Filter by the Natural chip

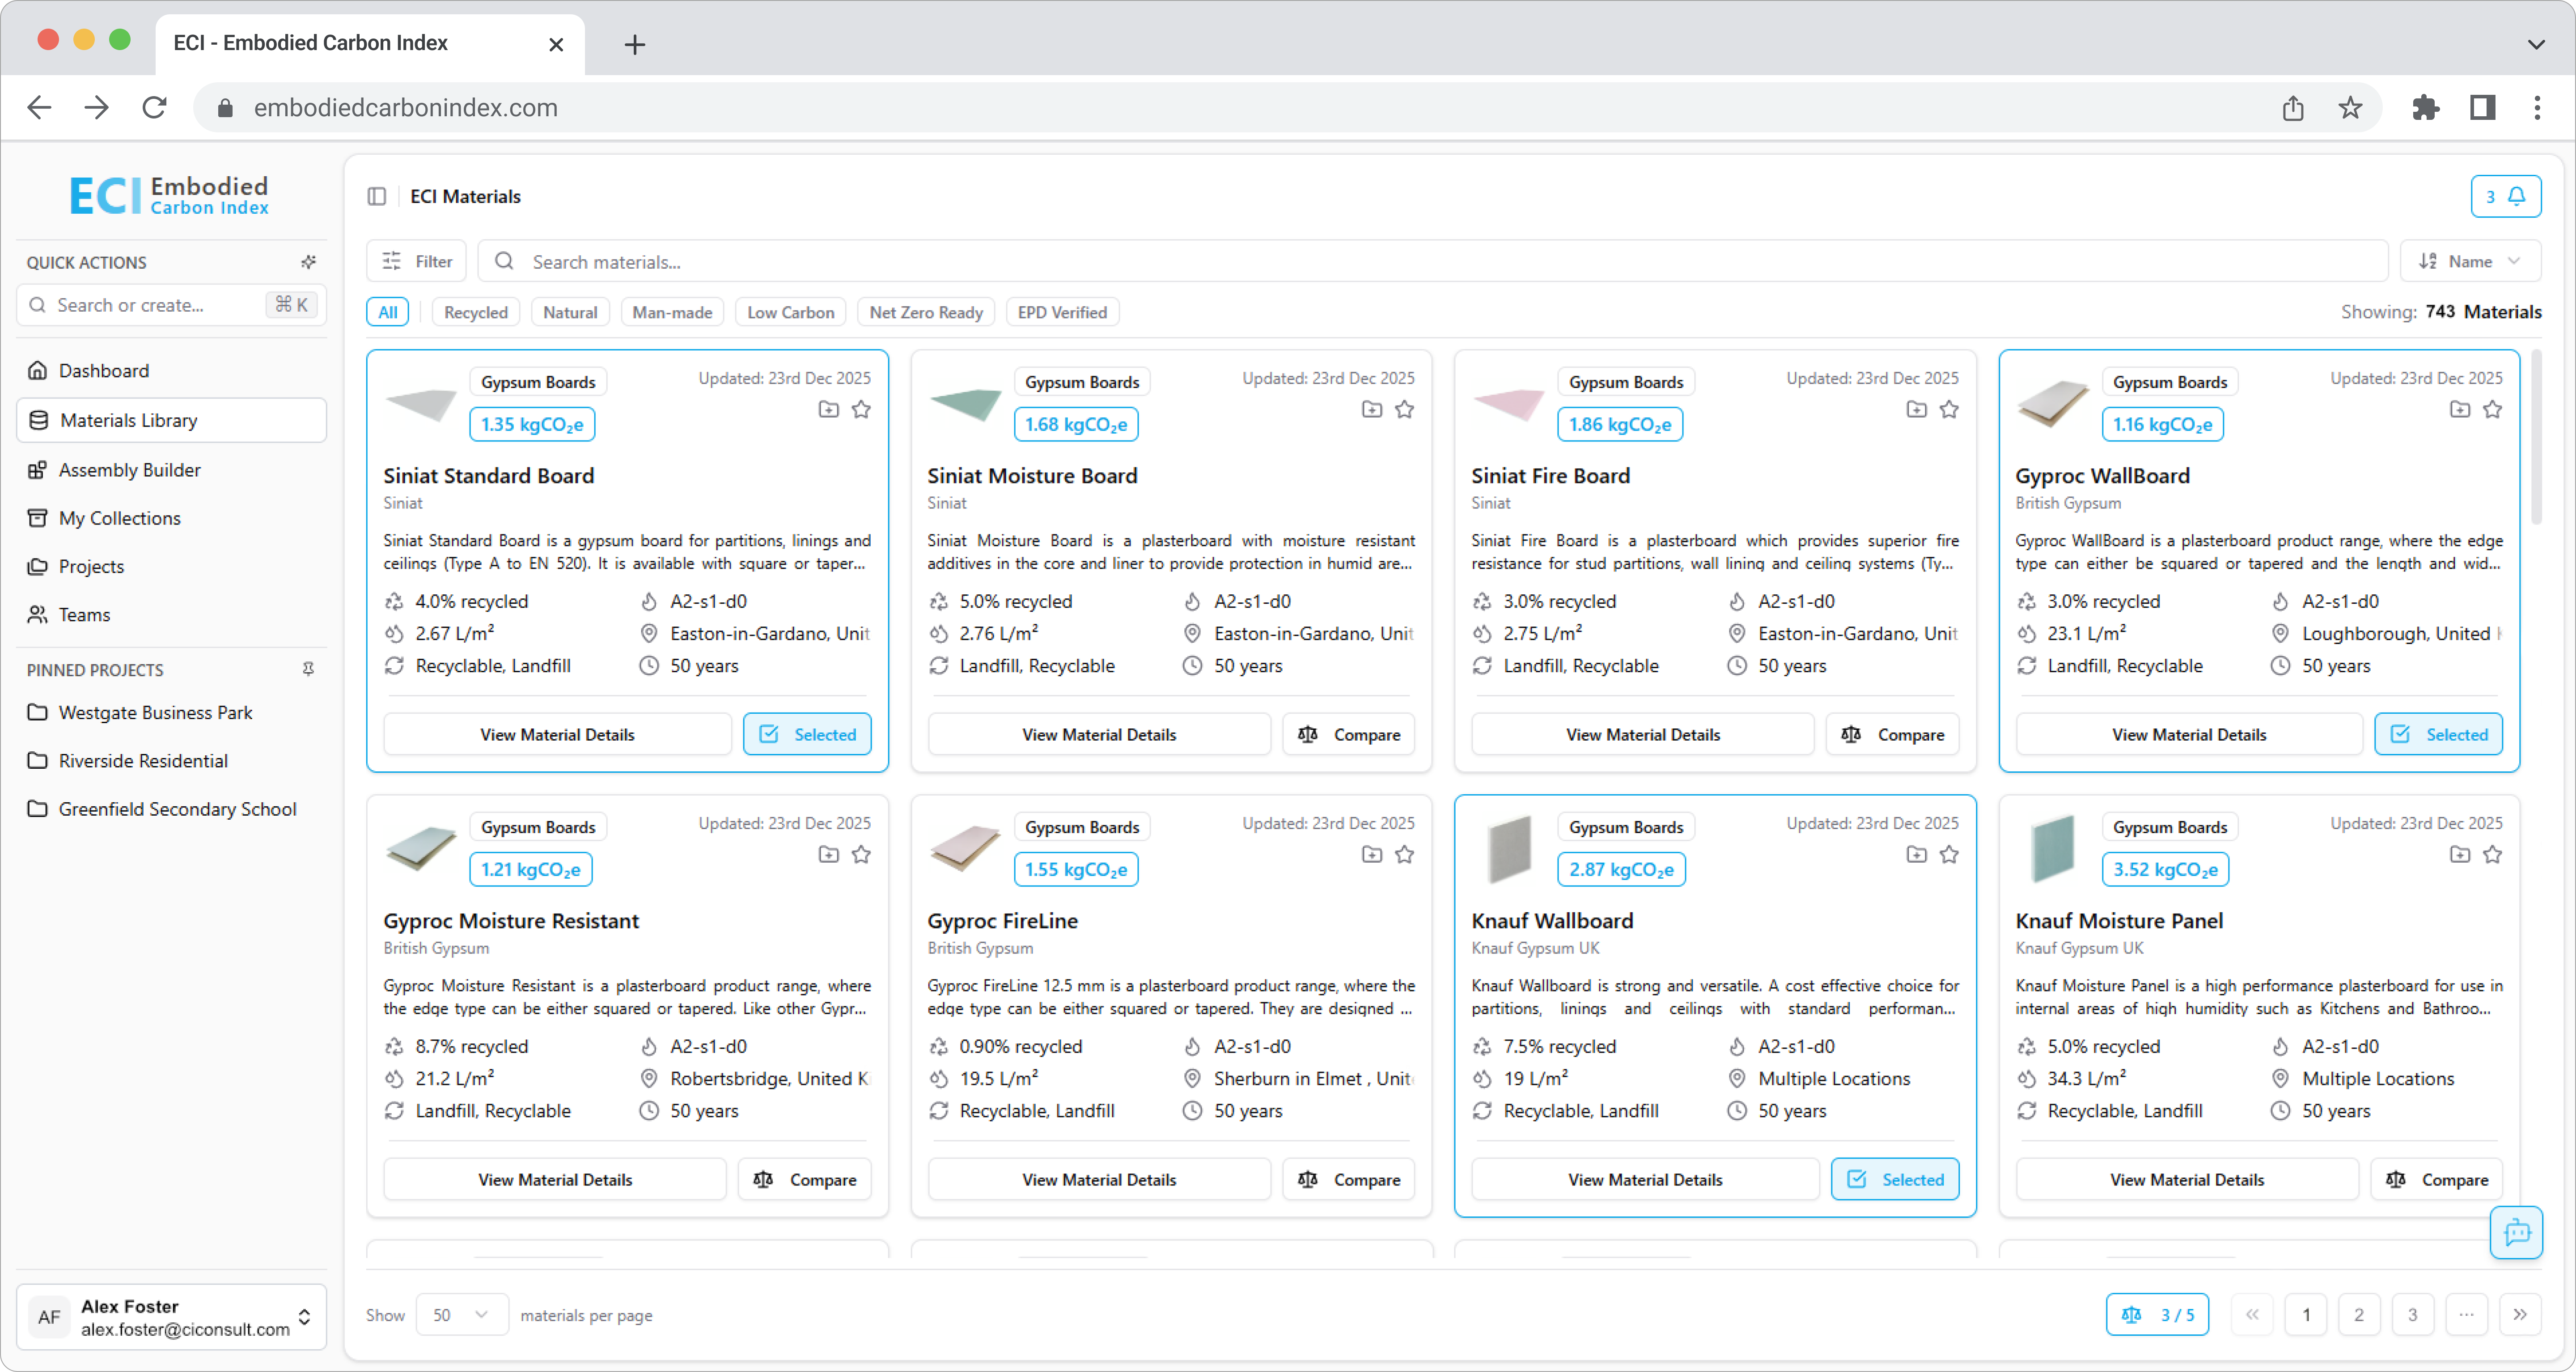570,312
